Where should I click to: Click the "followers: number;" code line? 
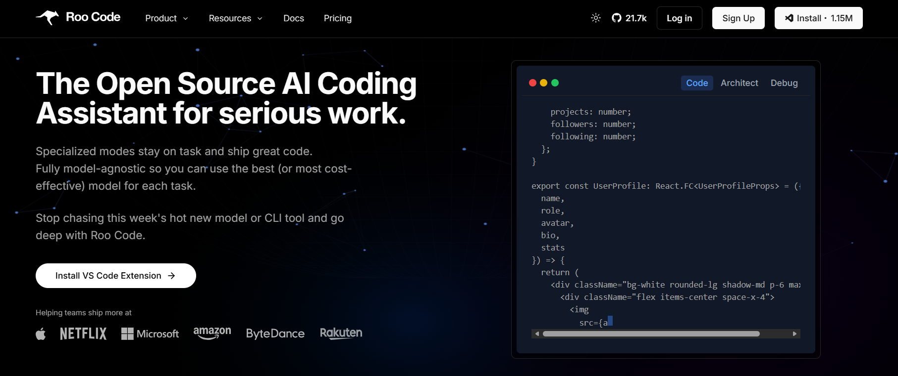click(x=593, y=125)
